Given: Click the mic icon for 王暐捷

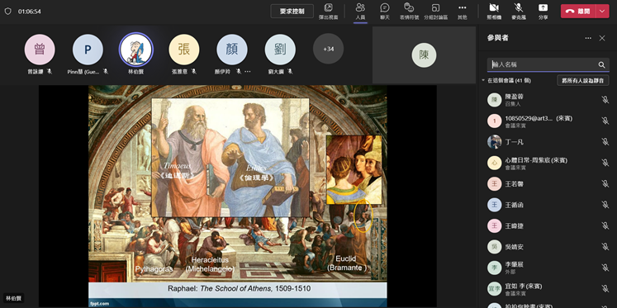Looking at the screenshot, I should pyautogui.click(x=605, y=225).
